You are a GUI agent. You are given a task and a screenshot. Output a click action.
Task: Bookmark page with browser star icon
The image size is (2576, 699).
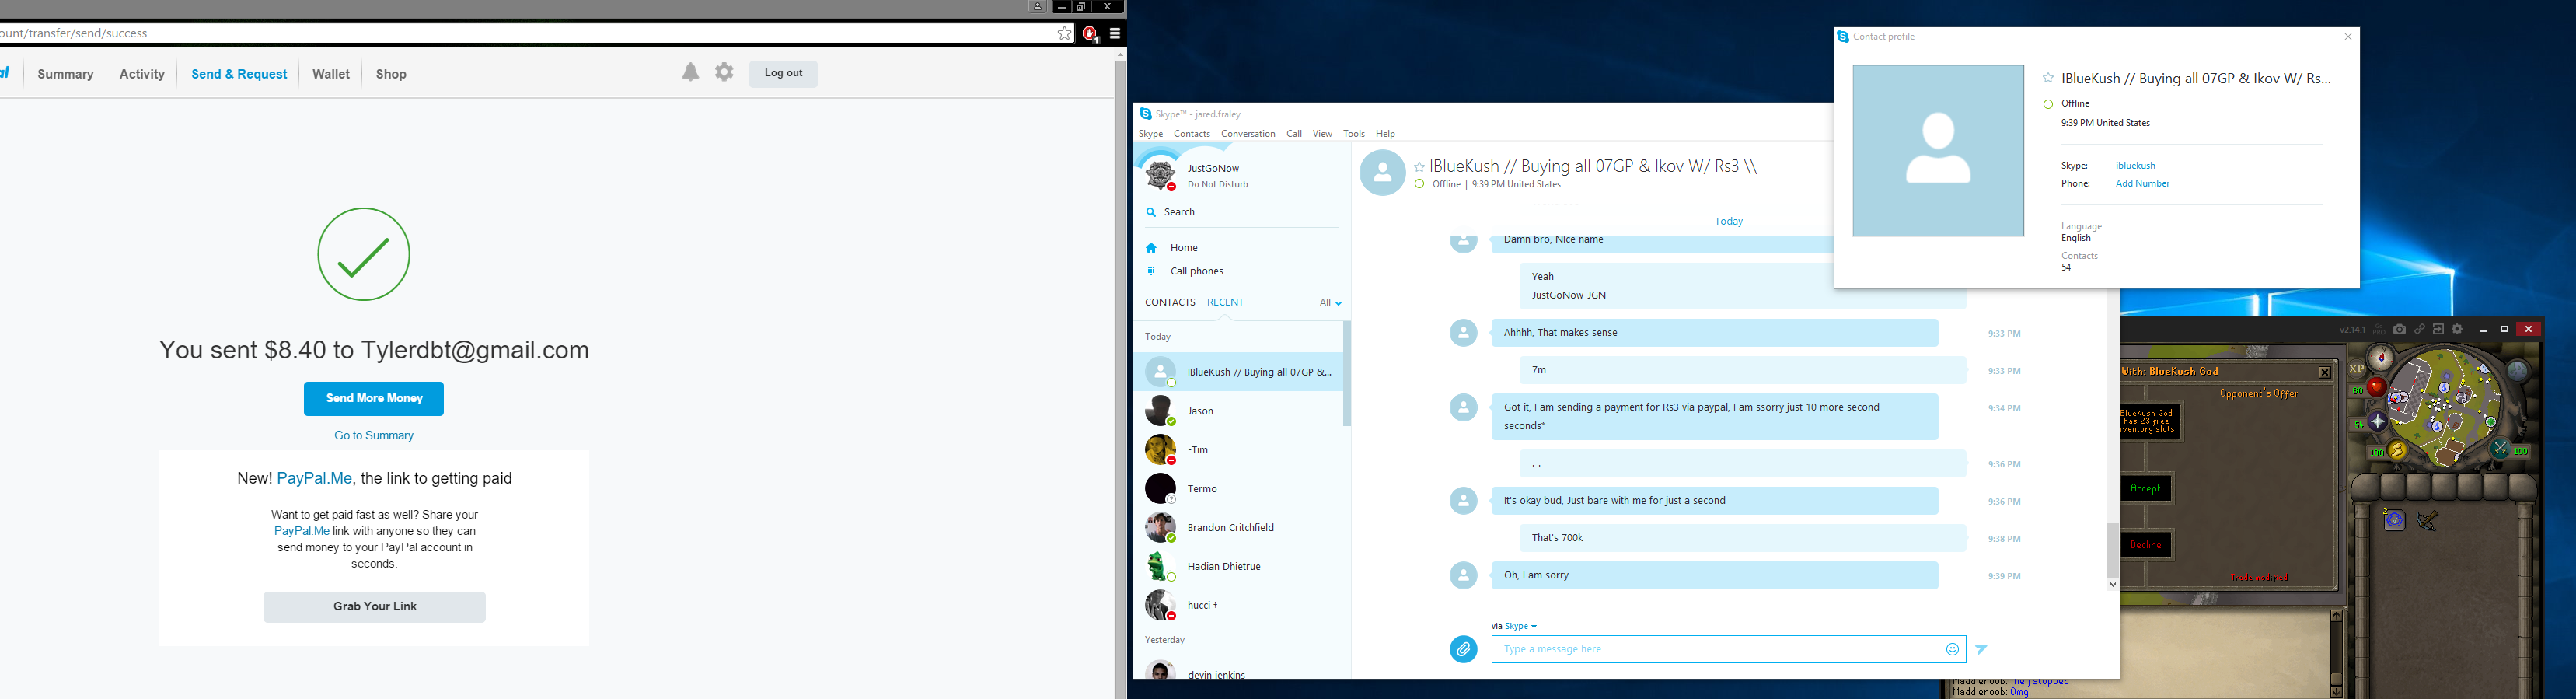(1064, 33)
